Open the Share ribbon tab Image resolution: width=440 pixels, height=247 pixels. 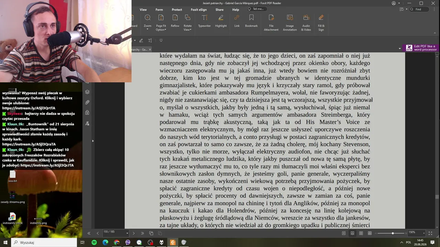(x=219, y=10)
